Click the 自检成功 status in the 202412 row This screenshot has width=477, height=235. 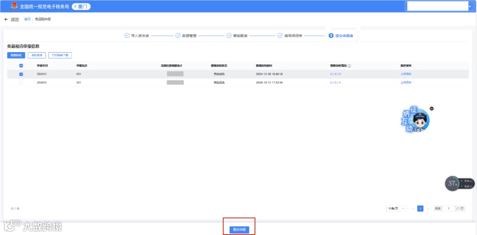(219, 74)
